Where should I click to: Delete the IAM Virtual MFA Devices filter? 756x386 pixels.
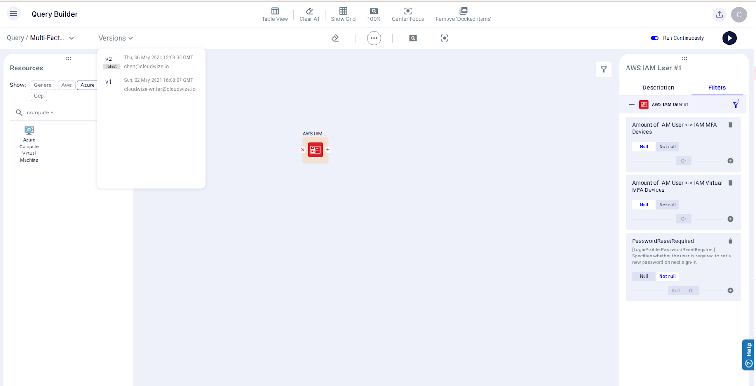[730, 183]
